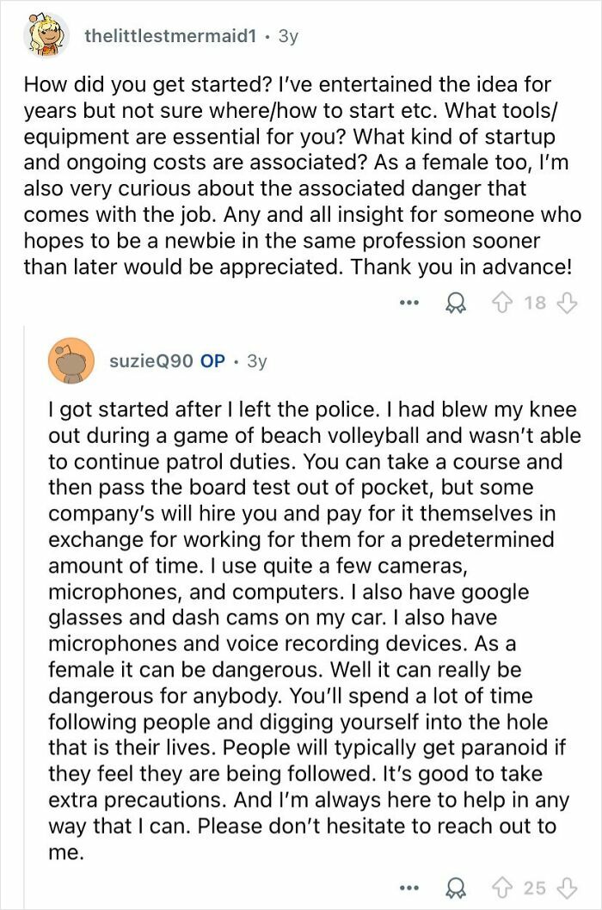Open more options on suzieQ90's reply
Screen dimensions: 602x910
tap(409, 888)
